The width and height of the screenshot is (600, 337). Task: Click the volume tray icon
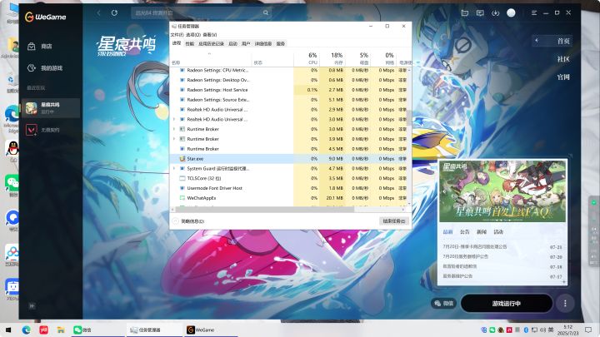(x=542, y=330)
